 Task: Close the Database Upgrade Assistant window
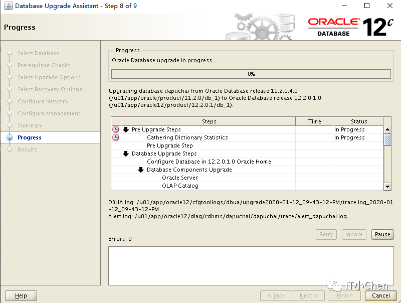point(390,6)
